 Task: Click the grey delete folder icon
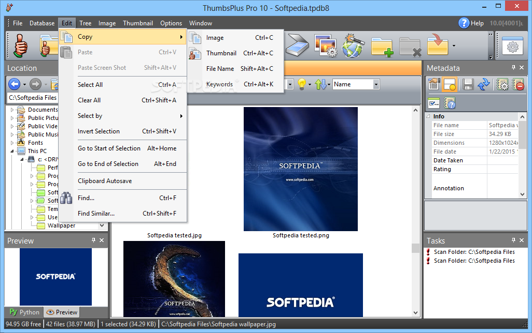[x=410, y=47]
